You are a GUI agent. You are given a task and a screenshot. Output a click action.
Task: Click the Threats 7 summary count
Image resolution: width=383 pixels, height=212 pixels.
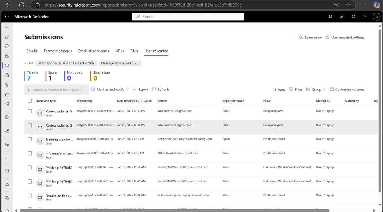[x=31, y=76]
